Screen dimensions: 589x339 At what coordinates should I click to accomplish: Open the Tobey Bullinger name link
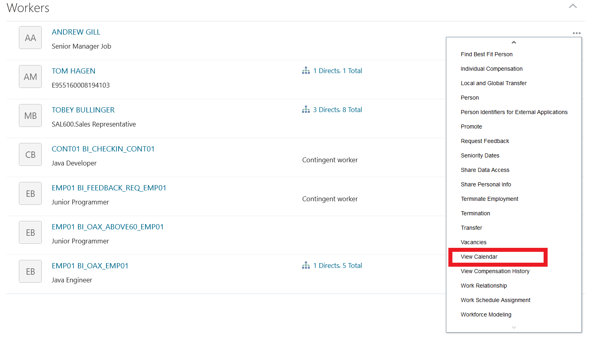(83, 110)
